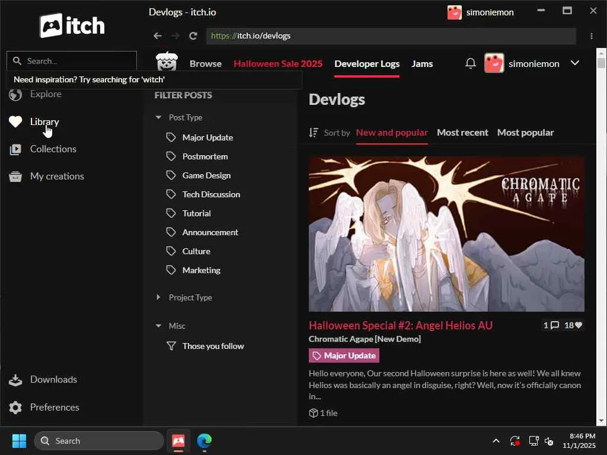Go to the Jams page
Viewport: 607px width, 455px height.
[422, 64]
